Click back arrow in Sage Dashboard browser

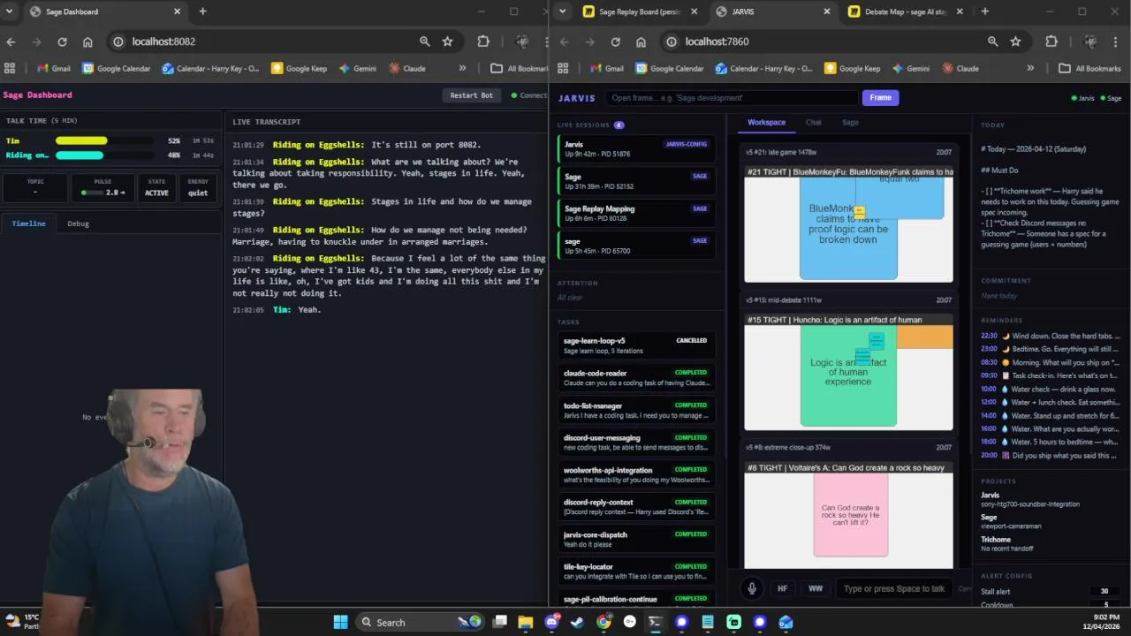[11, 42]
